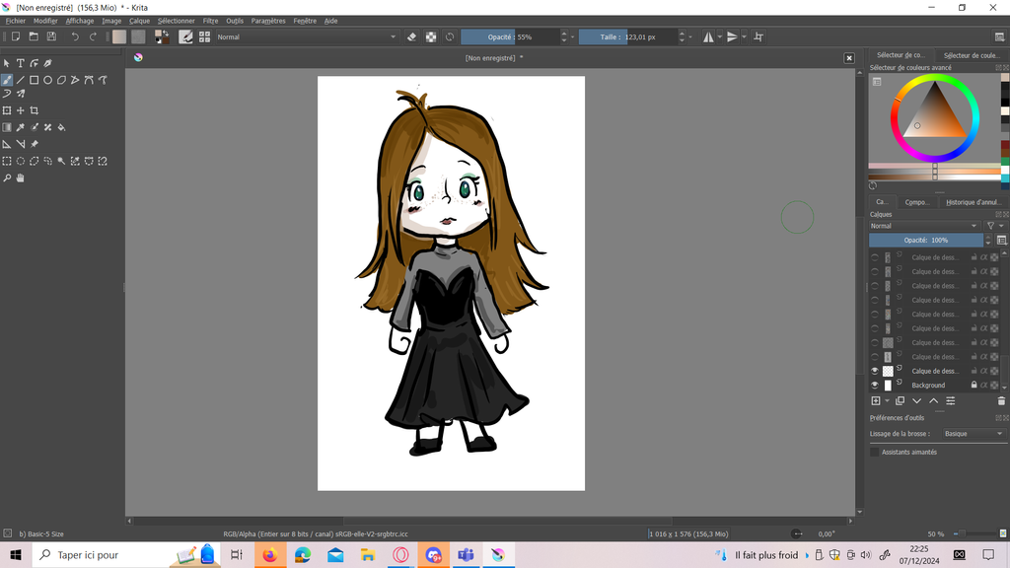Viewport: 1010px width, 568px height.
Task: Open brush blending mode Normal dropdown
Action: click(306, 36)
